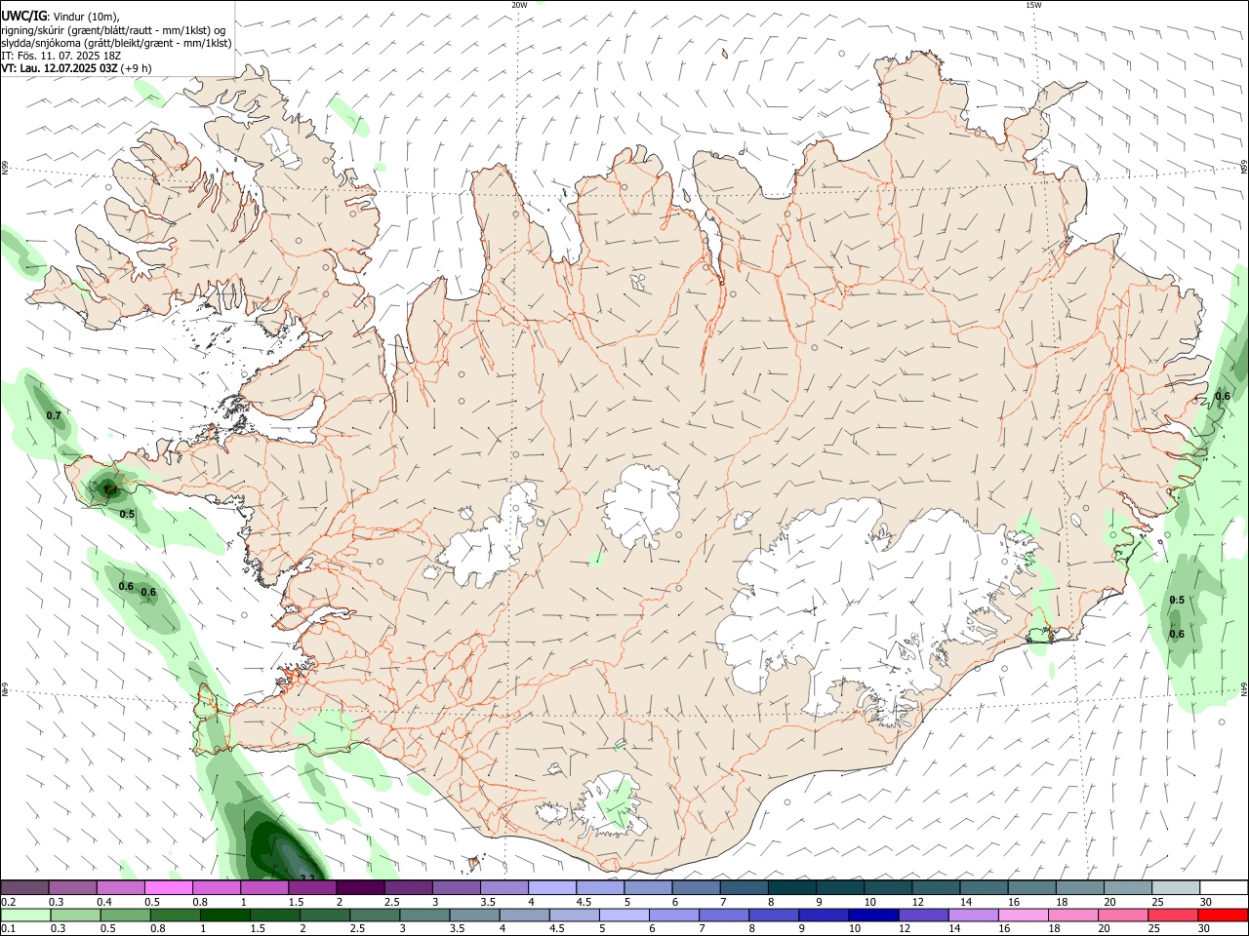Click the crimson 25 swatch in rain scale
1249x936 pixels.
point(1173,915)
